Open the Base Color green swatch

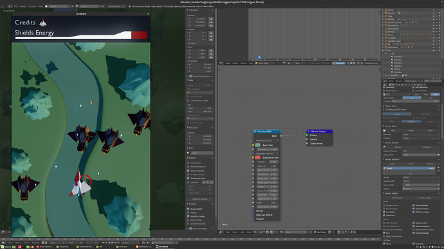257,145
